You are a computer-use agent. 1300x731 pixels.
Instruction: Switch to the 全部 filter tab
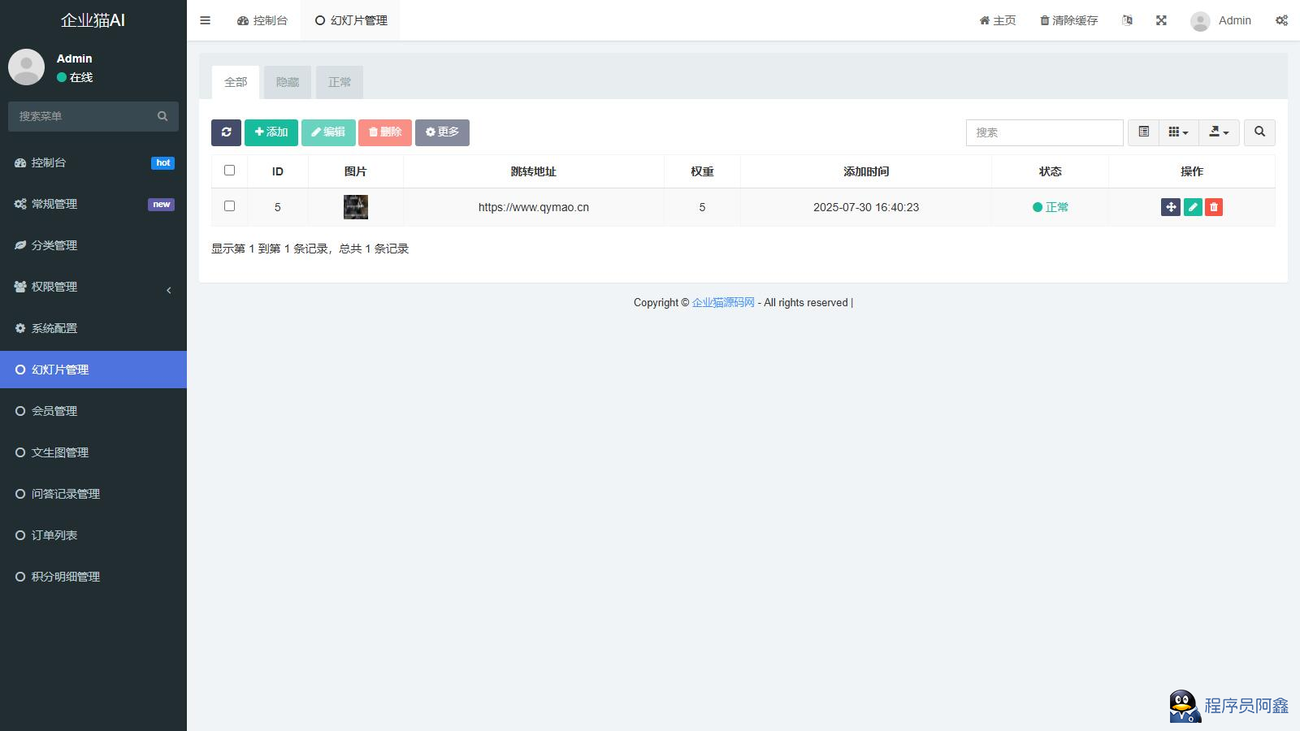(236, 82)
